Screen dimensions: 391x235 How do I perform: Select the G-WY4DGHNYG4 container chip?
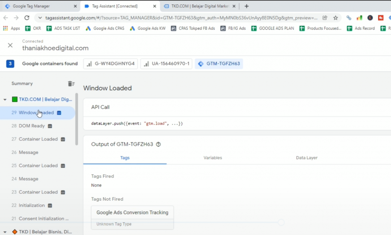coord(110,64)
